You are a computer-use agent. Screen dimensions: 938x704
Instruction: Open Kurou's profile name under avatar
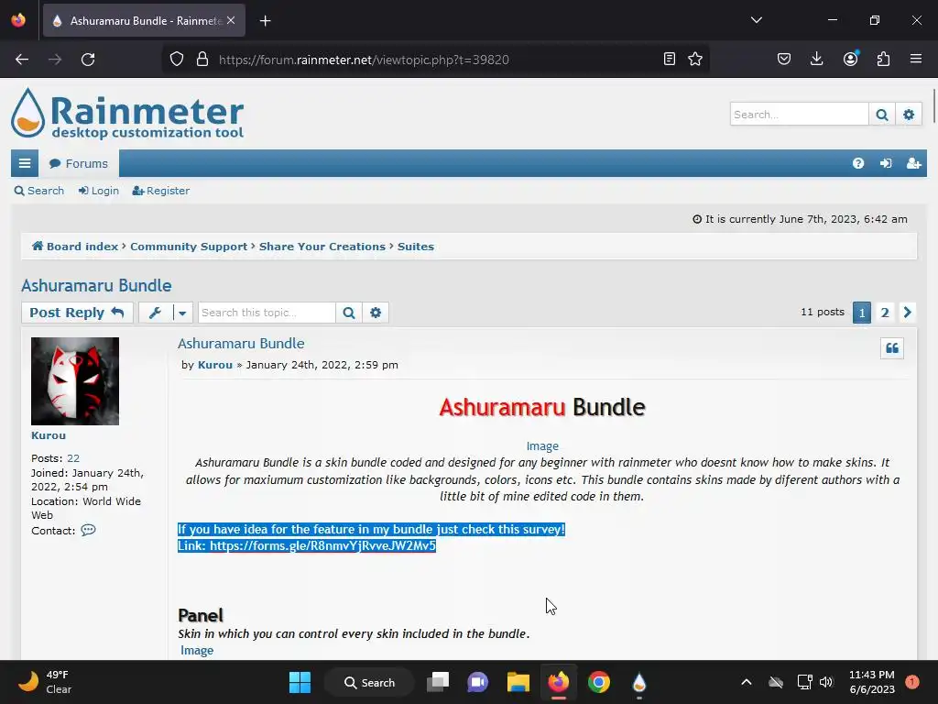coord(49,435)
